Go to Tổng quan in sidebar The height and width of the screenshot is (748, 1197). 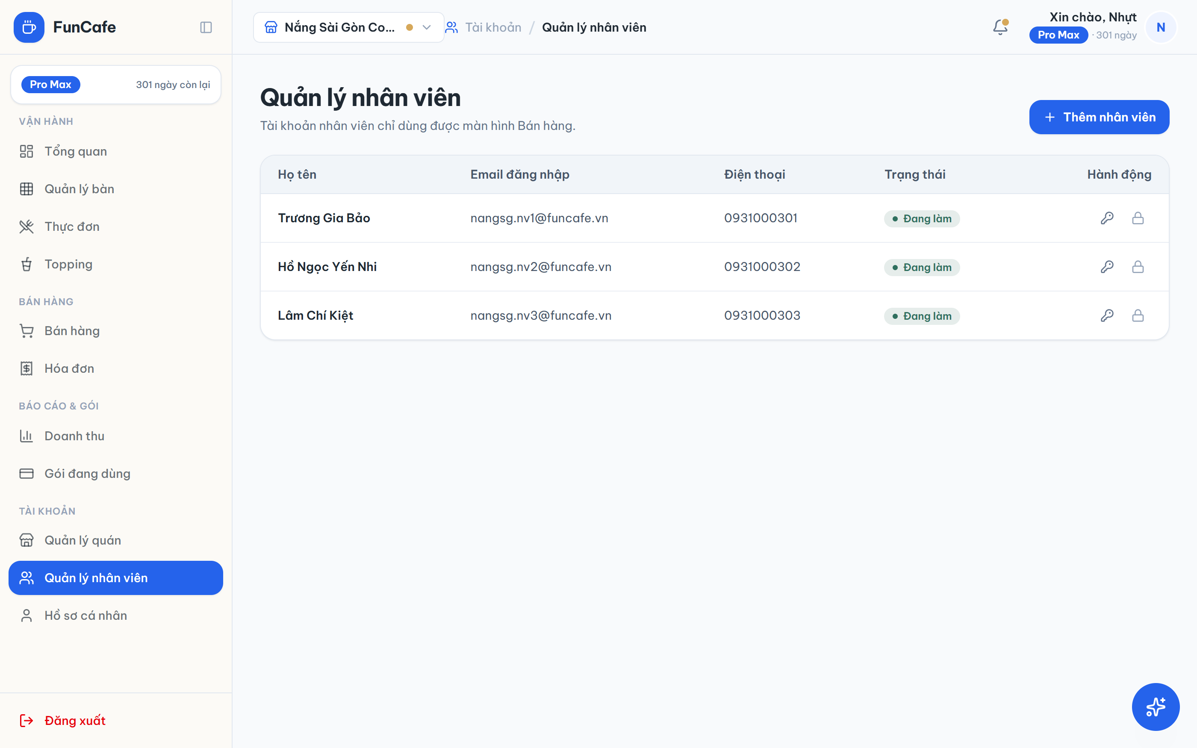[116, 151]
